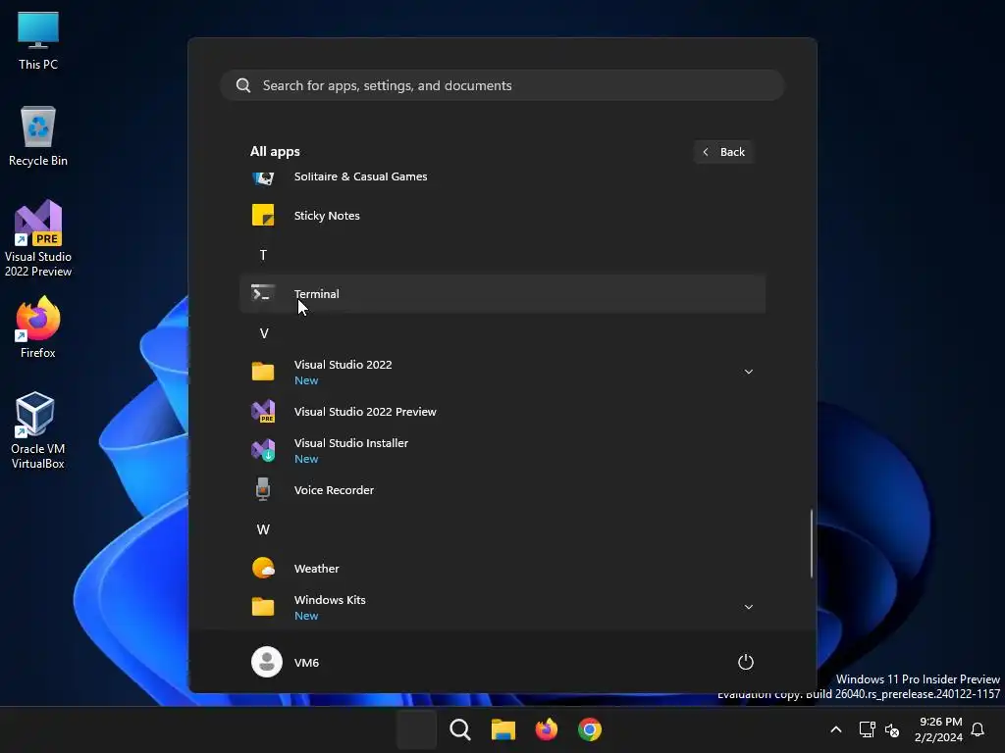1005x753 pixels.
Task: Click the Visual Studio 2022 Preview app icon
Action: [263, 411]
